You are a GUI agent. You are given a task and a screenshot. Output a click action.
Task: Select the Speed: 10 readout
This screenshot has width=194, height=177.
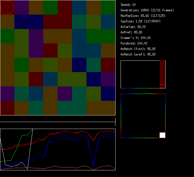click(x=128, y=5)
